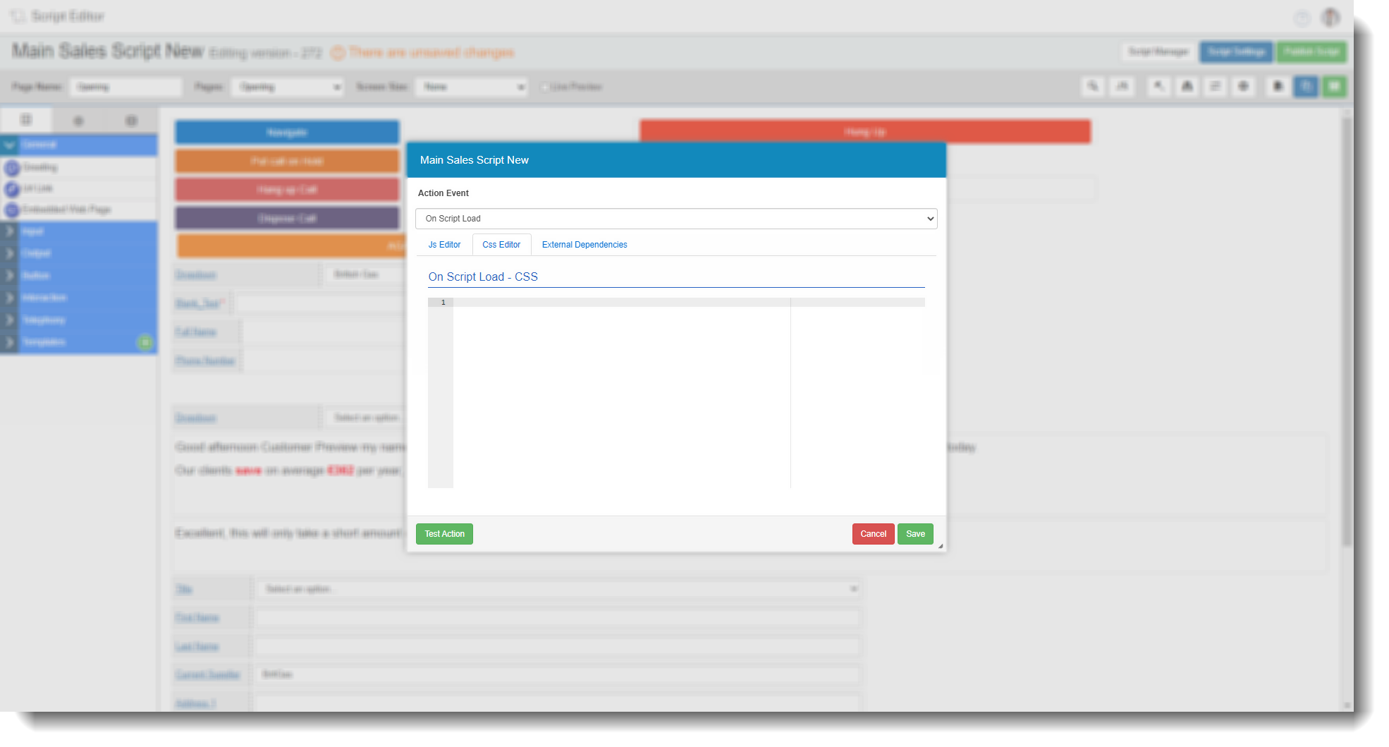The height and width of the screenshot is (747, 1389).
Task: Click the red Cancel button
Action: pos(873,534)
